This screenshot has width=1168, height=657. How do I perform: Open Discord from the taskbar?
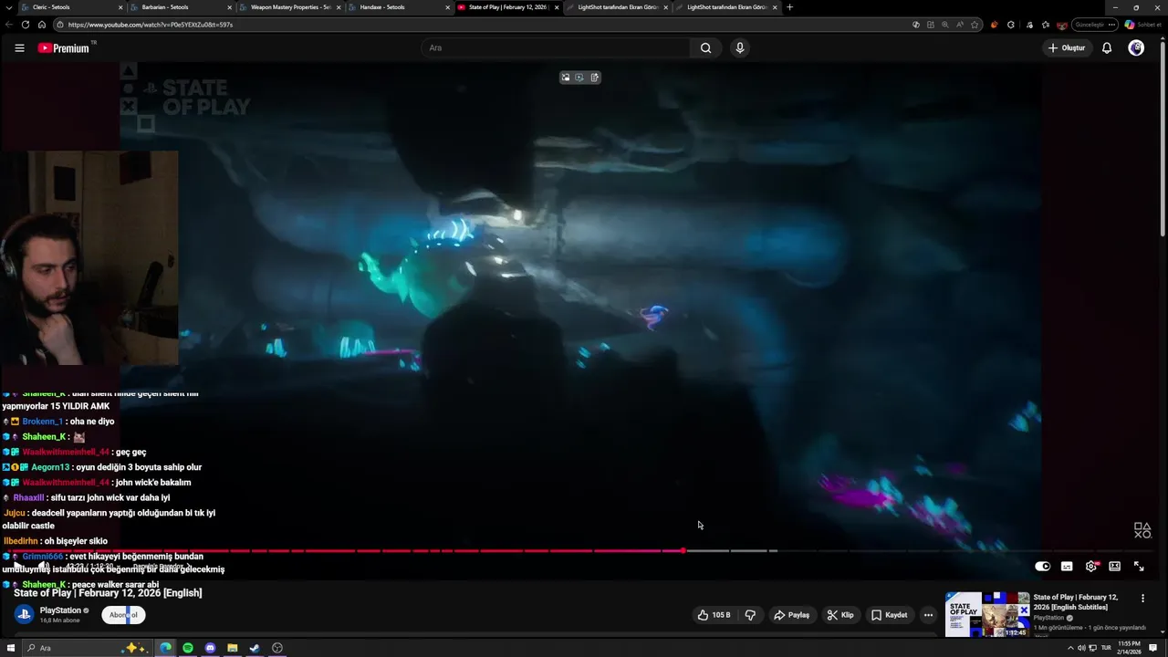tap(210, 648)
